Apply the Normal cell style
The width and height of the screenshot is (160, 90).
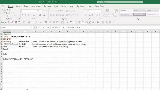tap(126, 11)
